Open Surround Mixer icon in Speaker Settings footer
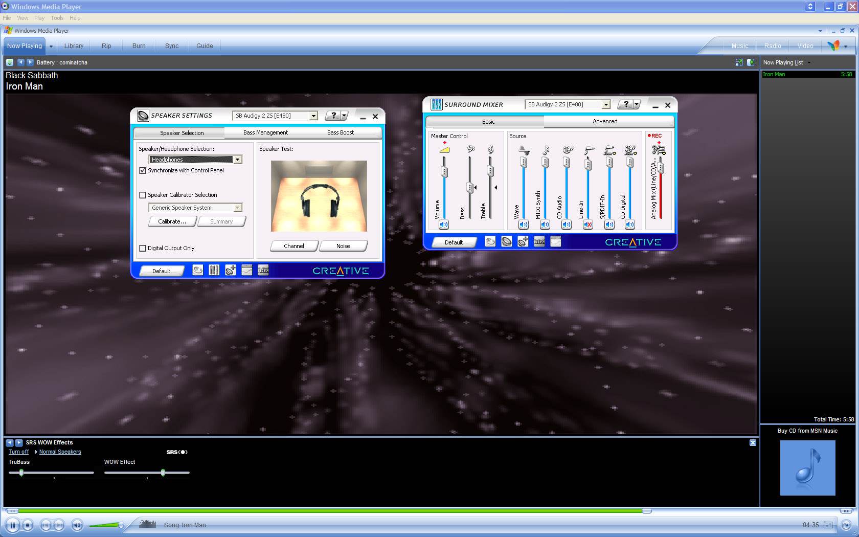 pyautogui.click(x=214, y=270)
